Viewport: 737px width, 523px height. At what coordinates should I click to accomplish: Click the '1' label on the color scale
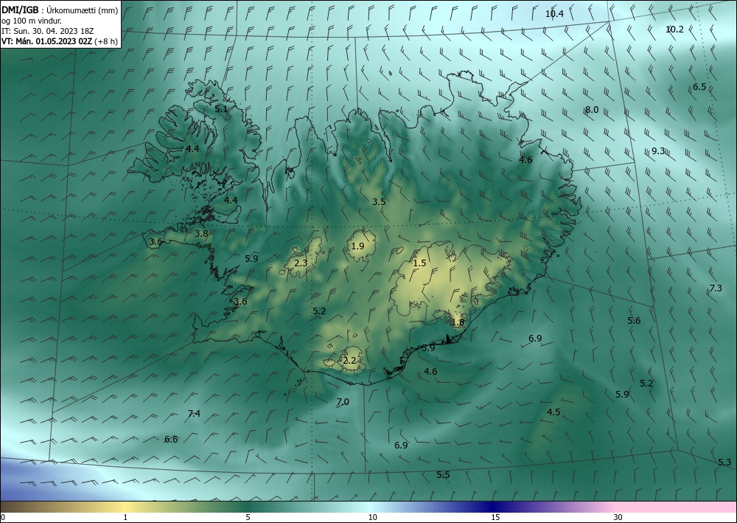125,517
